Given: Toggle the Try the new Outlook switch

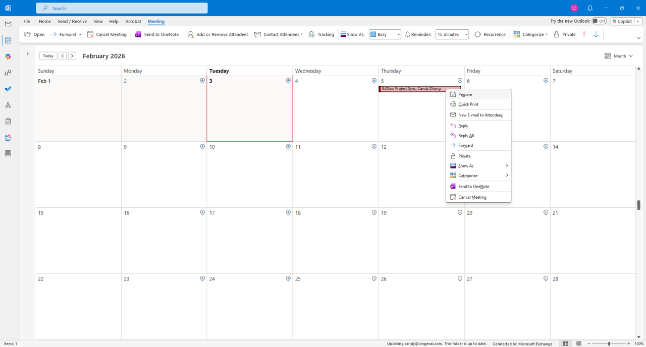Looking at the screenshot, I should (x=599, y=21).
